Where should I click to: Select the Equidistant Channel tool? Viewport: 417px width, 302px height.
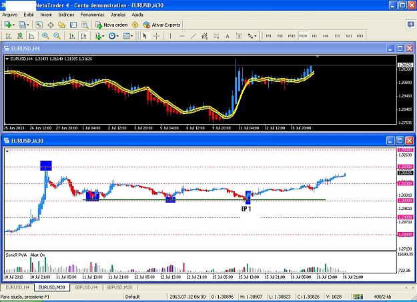click(205, 36)
